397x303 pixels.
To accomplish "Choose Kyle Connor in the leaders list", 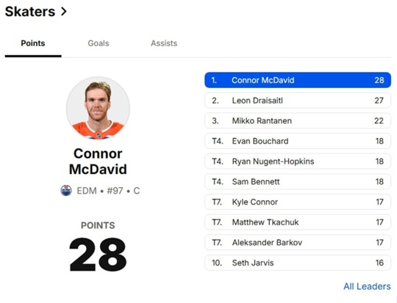I will point(298,202).
